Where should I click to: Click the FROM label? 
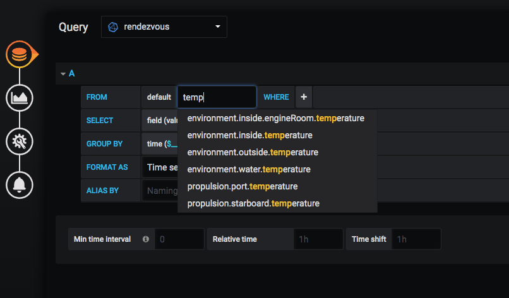[x=97, y=97]
